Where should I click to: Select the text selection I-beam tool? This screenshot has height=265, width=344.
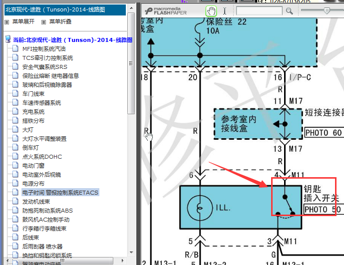tap(225, 11)
